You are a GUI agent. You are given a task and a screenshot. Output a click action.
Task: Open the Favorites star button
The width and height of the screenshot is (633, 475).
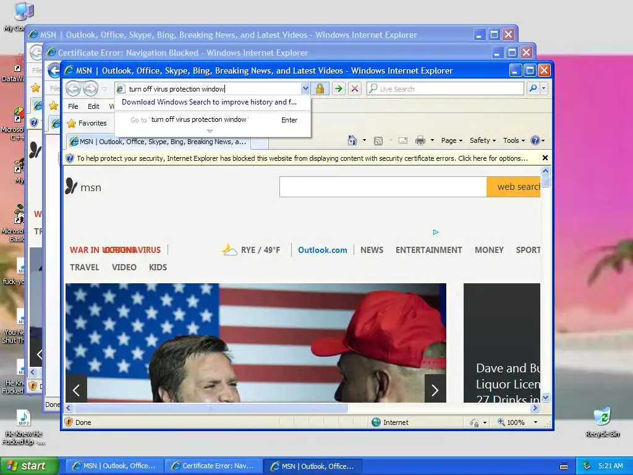click(x=87, y=123)
